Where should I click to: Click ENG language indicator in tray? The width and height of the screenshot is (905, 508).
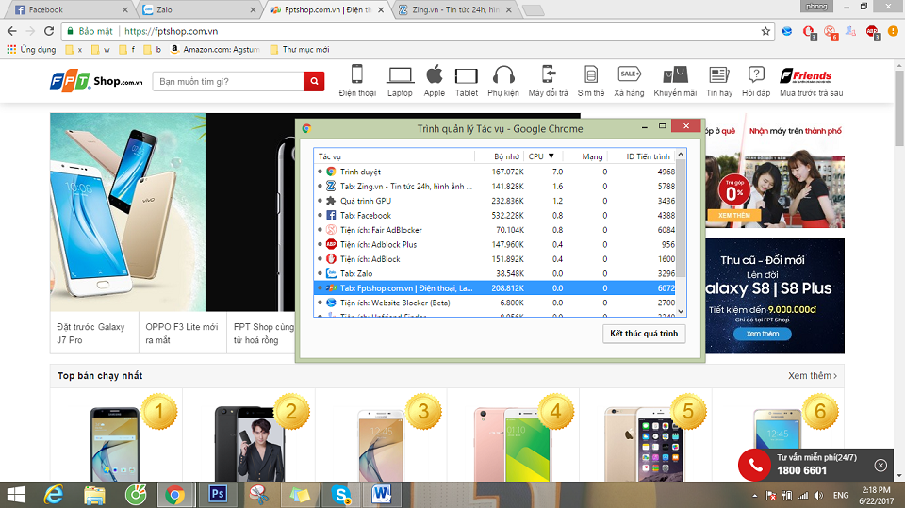[840, 496]
